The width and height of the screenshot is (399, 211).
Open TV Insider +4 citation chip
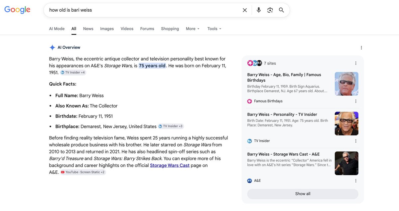tap(73, 73)
